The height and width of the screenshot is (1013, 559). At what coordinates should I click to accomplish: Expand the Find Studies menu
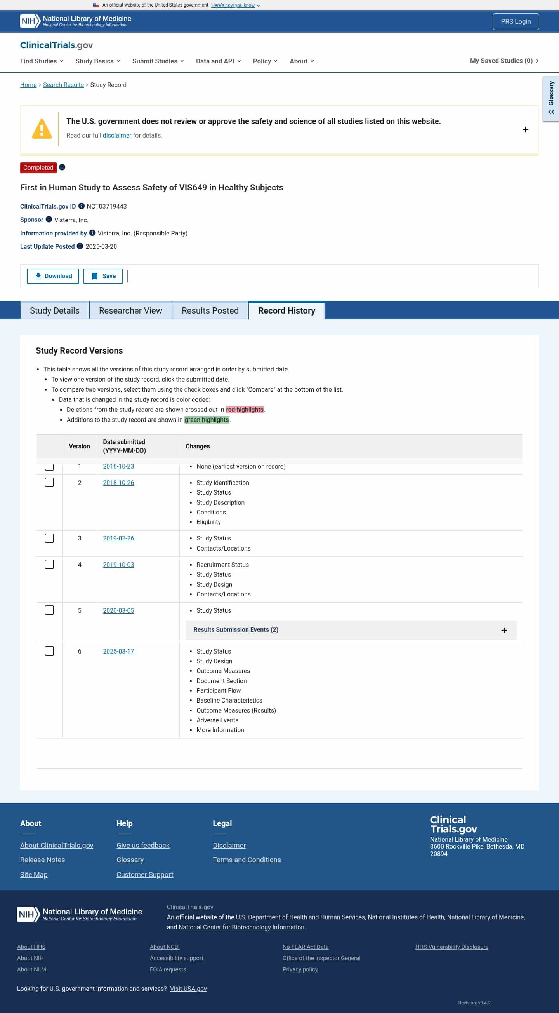coord(42,61)
